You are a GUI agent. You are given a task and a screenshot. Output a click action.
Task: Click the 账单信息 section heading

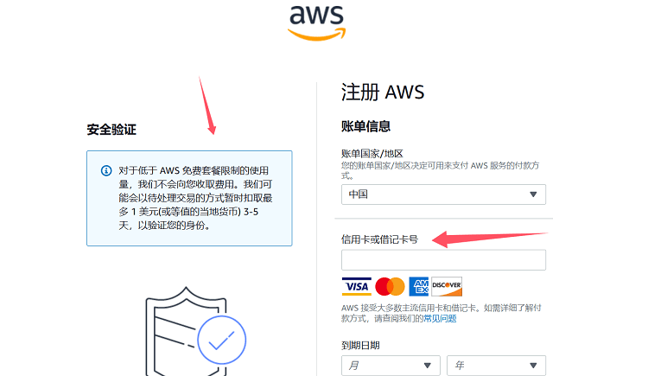[x=365, y=126]
